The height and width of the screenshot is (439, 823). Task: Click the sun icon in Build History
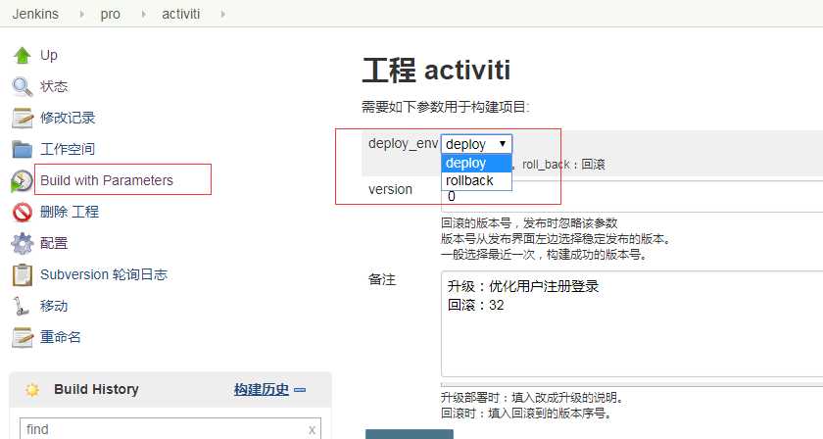tap(32, 390)
